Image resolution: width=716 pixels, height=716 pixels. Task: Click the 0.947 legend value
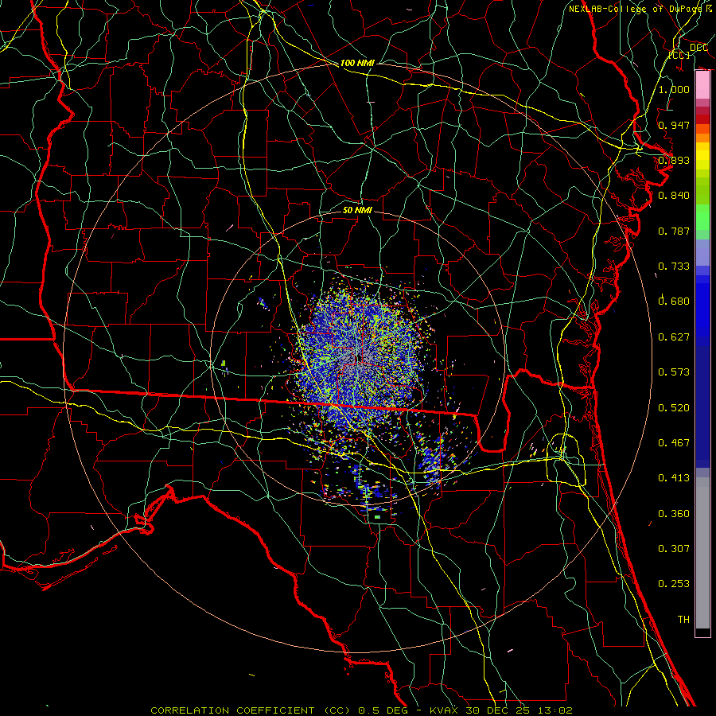point(674,125)
